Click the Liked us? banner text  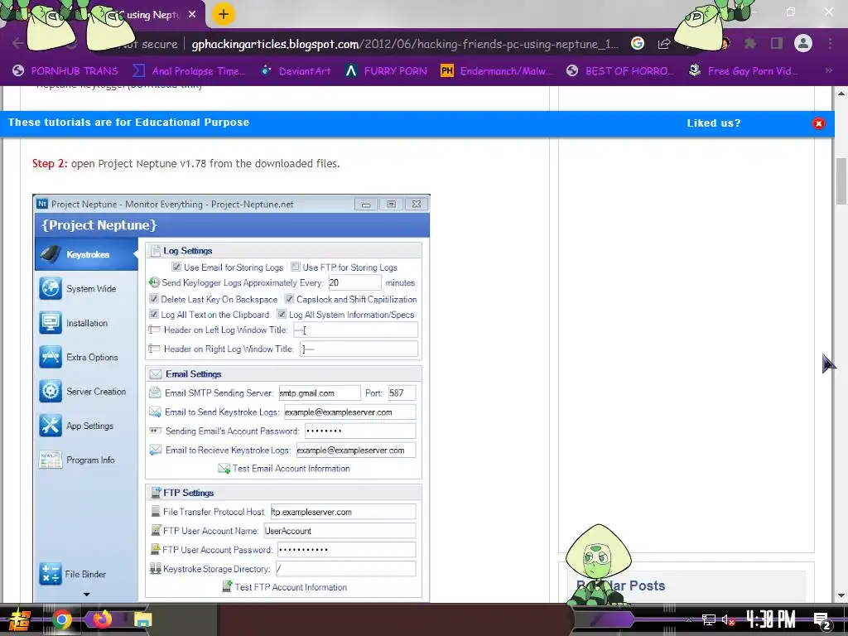coord(714,123)
